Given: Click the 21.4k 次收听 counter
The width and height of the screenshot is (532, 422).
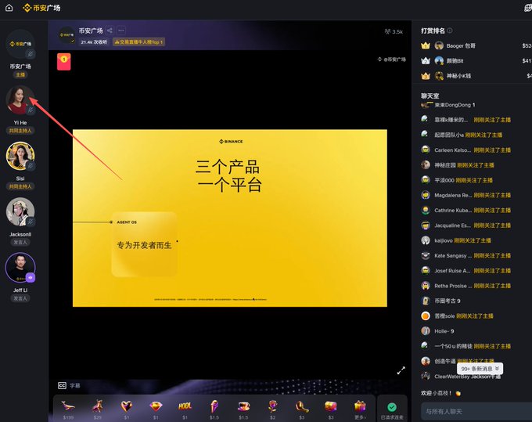Looking at the screenshot, I should click(94, 42).
